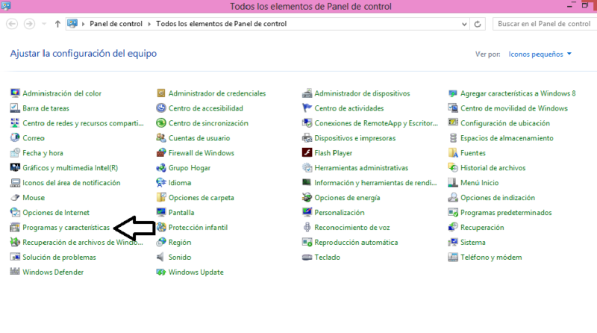This screenshot has width=597, height=333.
Task: Click the Fecha y hora icon
Action: coord(15,153)
